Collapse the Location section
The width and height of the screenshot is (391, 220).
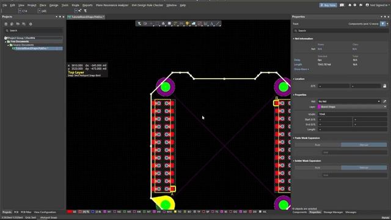(x=293, y=79)
